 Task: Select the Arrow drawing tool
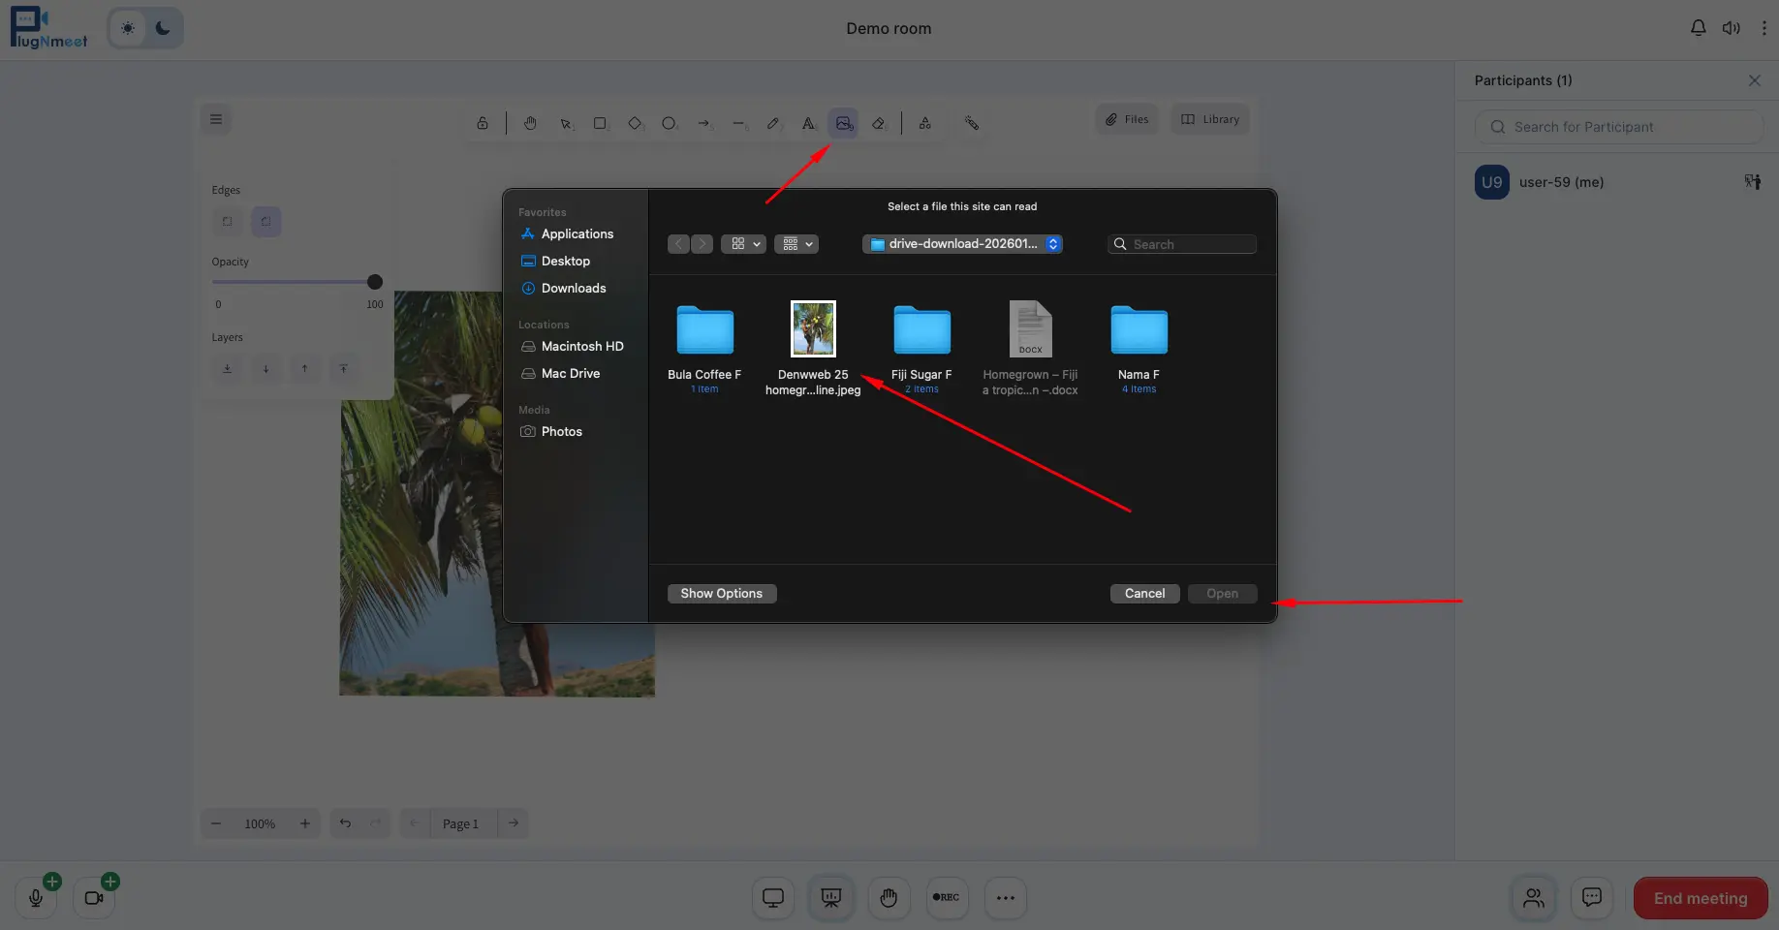point(704,123)
